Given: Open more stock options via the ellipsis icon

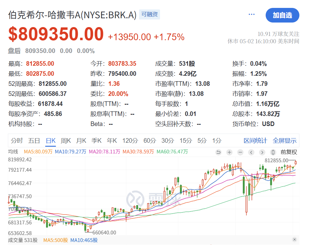Looking at the screenshot, I should point(251,14).
